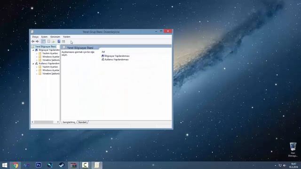Select Windows Ayarları under Bilgisayar Yapılandırması
This screenshot has height=169, width=301.
click(51, 57)
